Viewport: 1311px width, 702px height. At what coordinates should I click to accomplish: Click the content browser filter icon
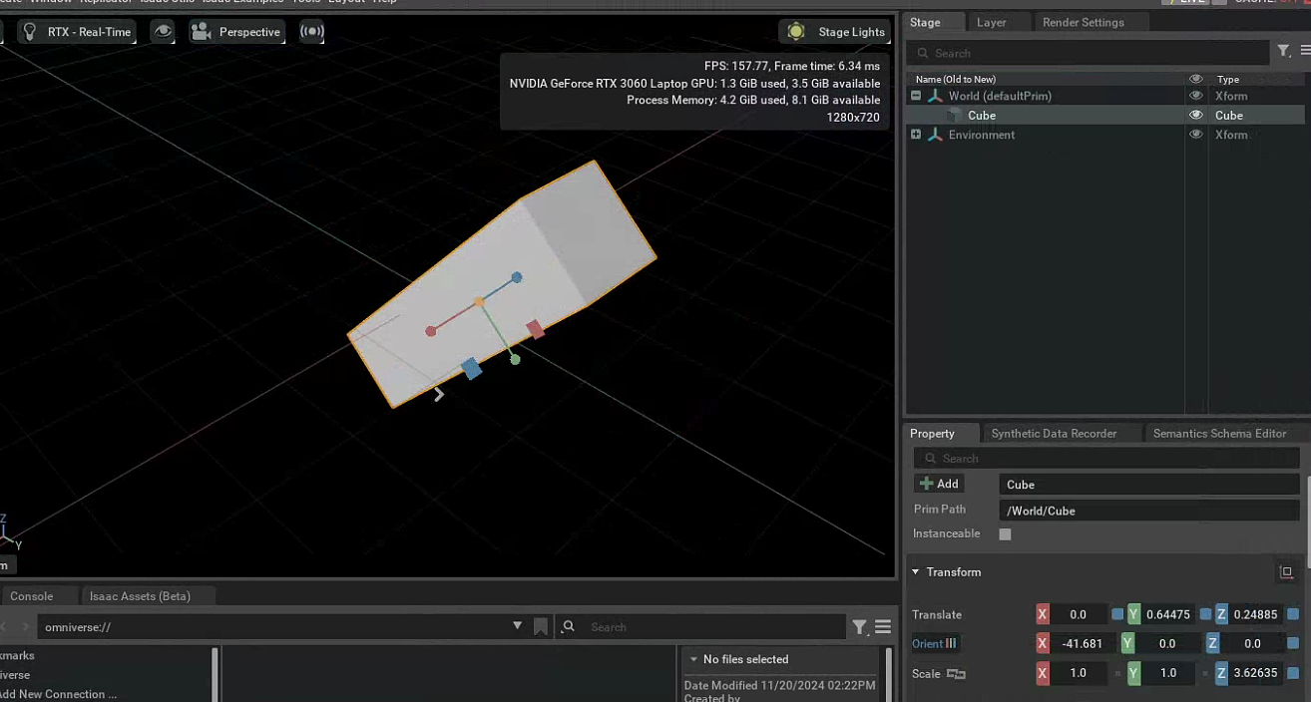[x=859, y=627]
